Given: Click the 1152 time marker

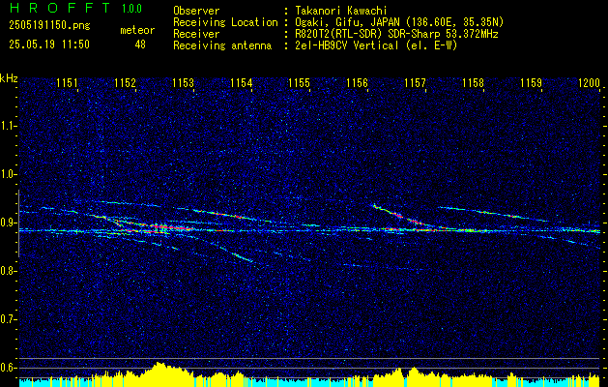Looking at the screenshot, I should [125, 82].
